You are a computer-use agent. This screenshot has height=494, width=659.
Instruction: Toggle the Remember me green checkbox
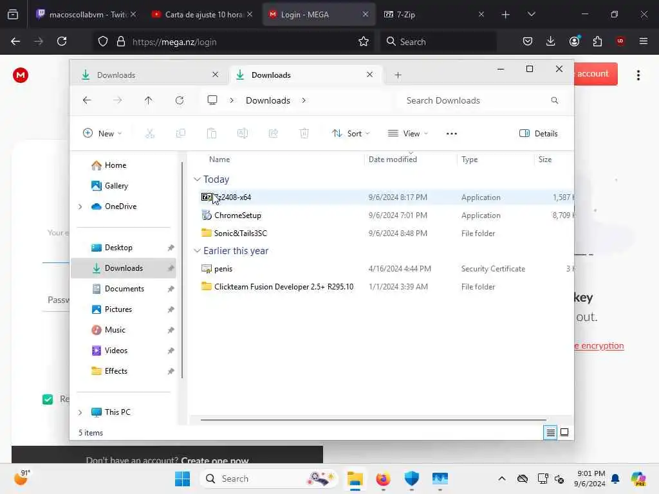point(48,399)
